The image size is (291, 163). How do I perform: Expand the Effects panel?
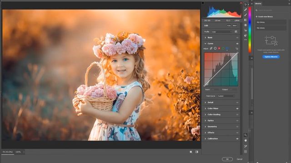tap(205, 133)
